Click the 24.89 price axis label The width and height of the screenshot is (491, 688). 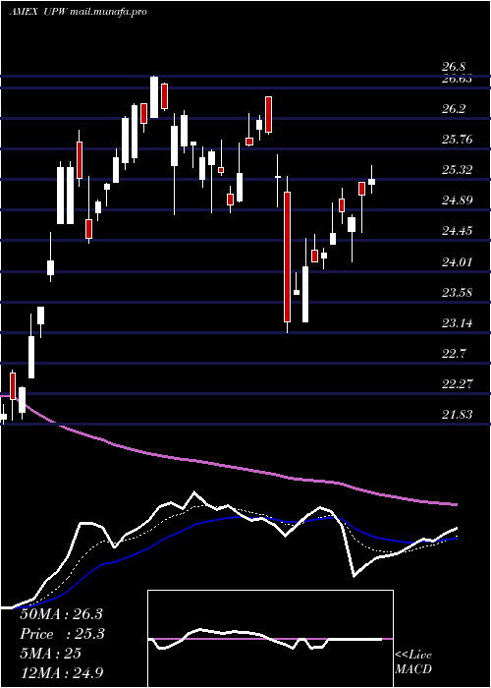[x=457, y=201]
